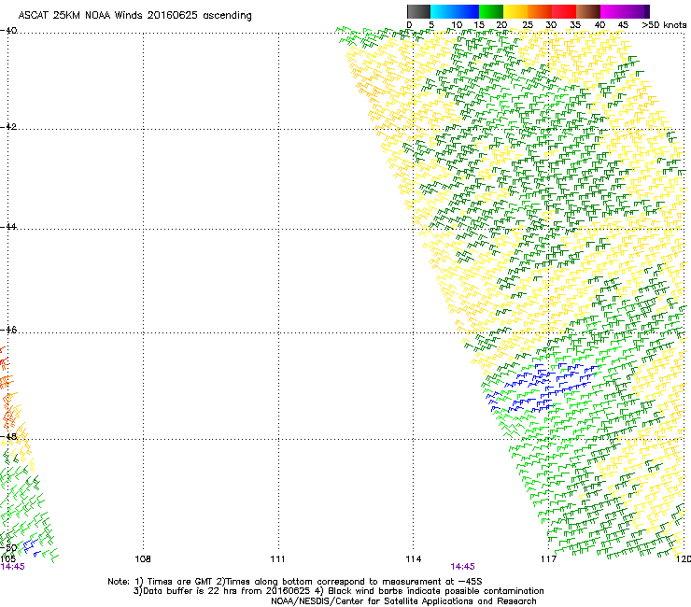
Task: Click note 2 about measurement at -45S
Action: point(349,582)
